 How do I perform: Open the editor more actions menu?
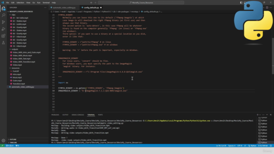tap(271, 8)
